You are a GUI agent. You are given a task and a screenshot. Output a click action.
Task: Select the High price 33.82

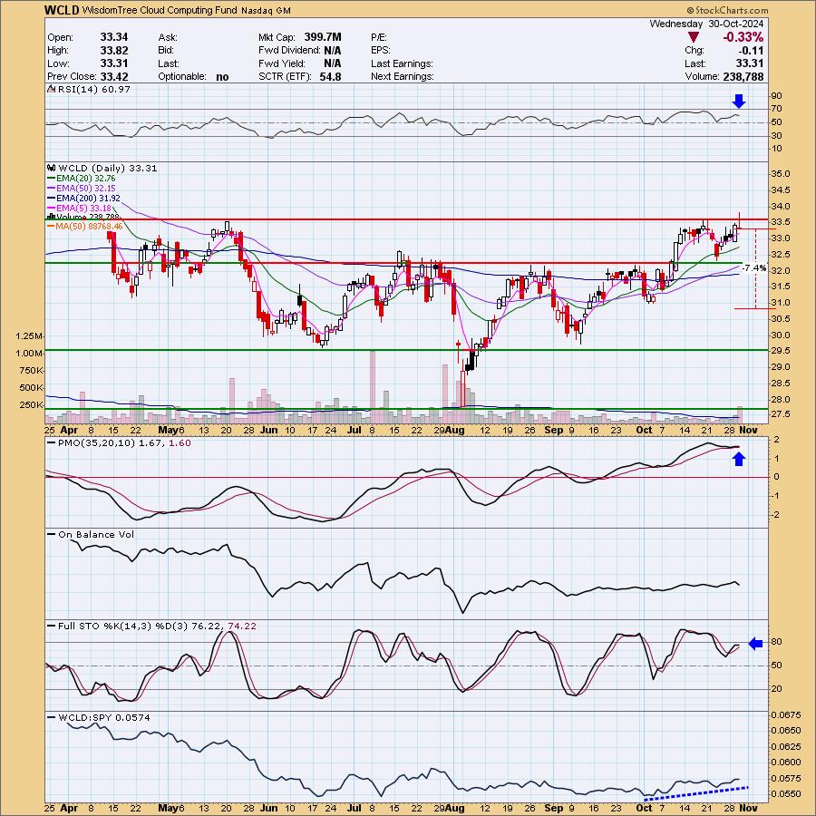click(114, 50)
